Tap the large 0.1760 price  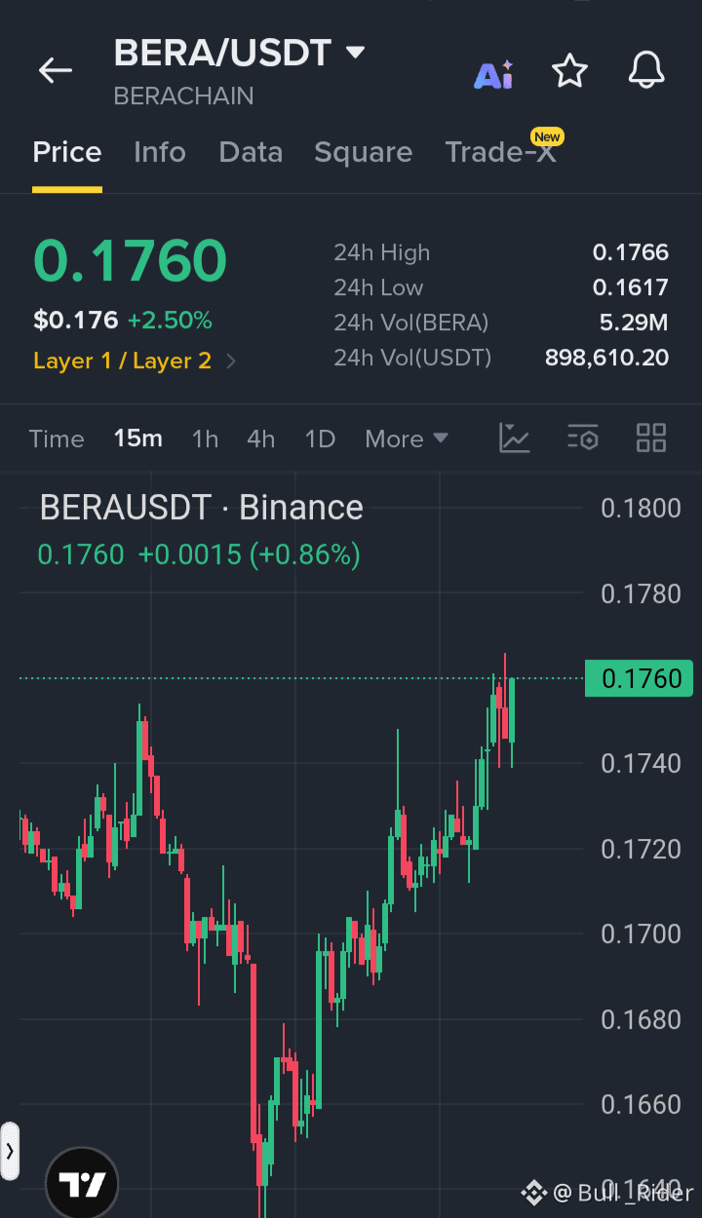[131, 261]
